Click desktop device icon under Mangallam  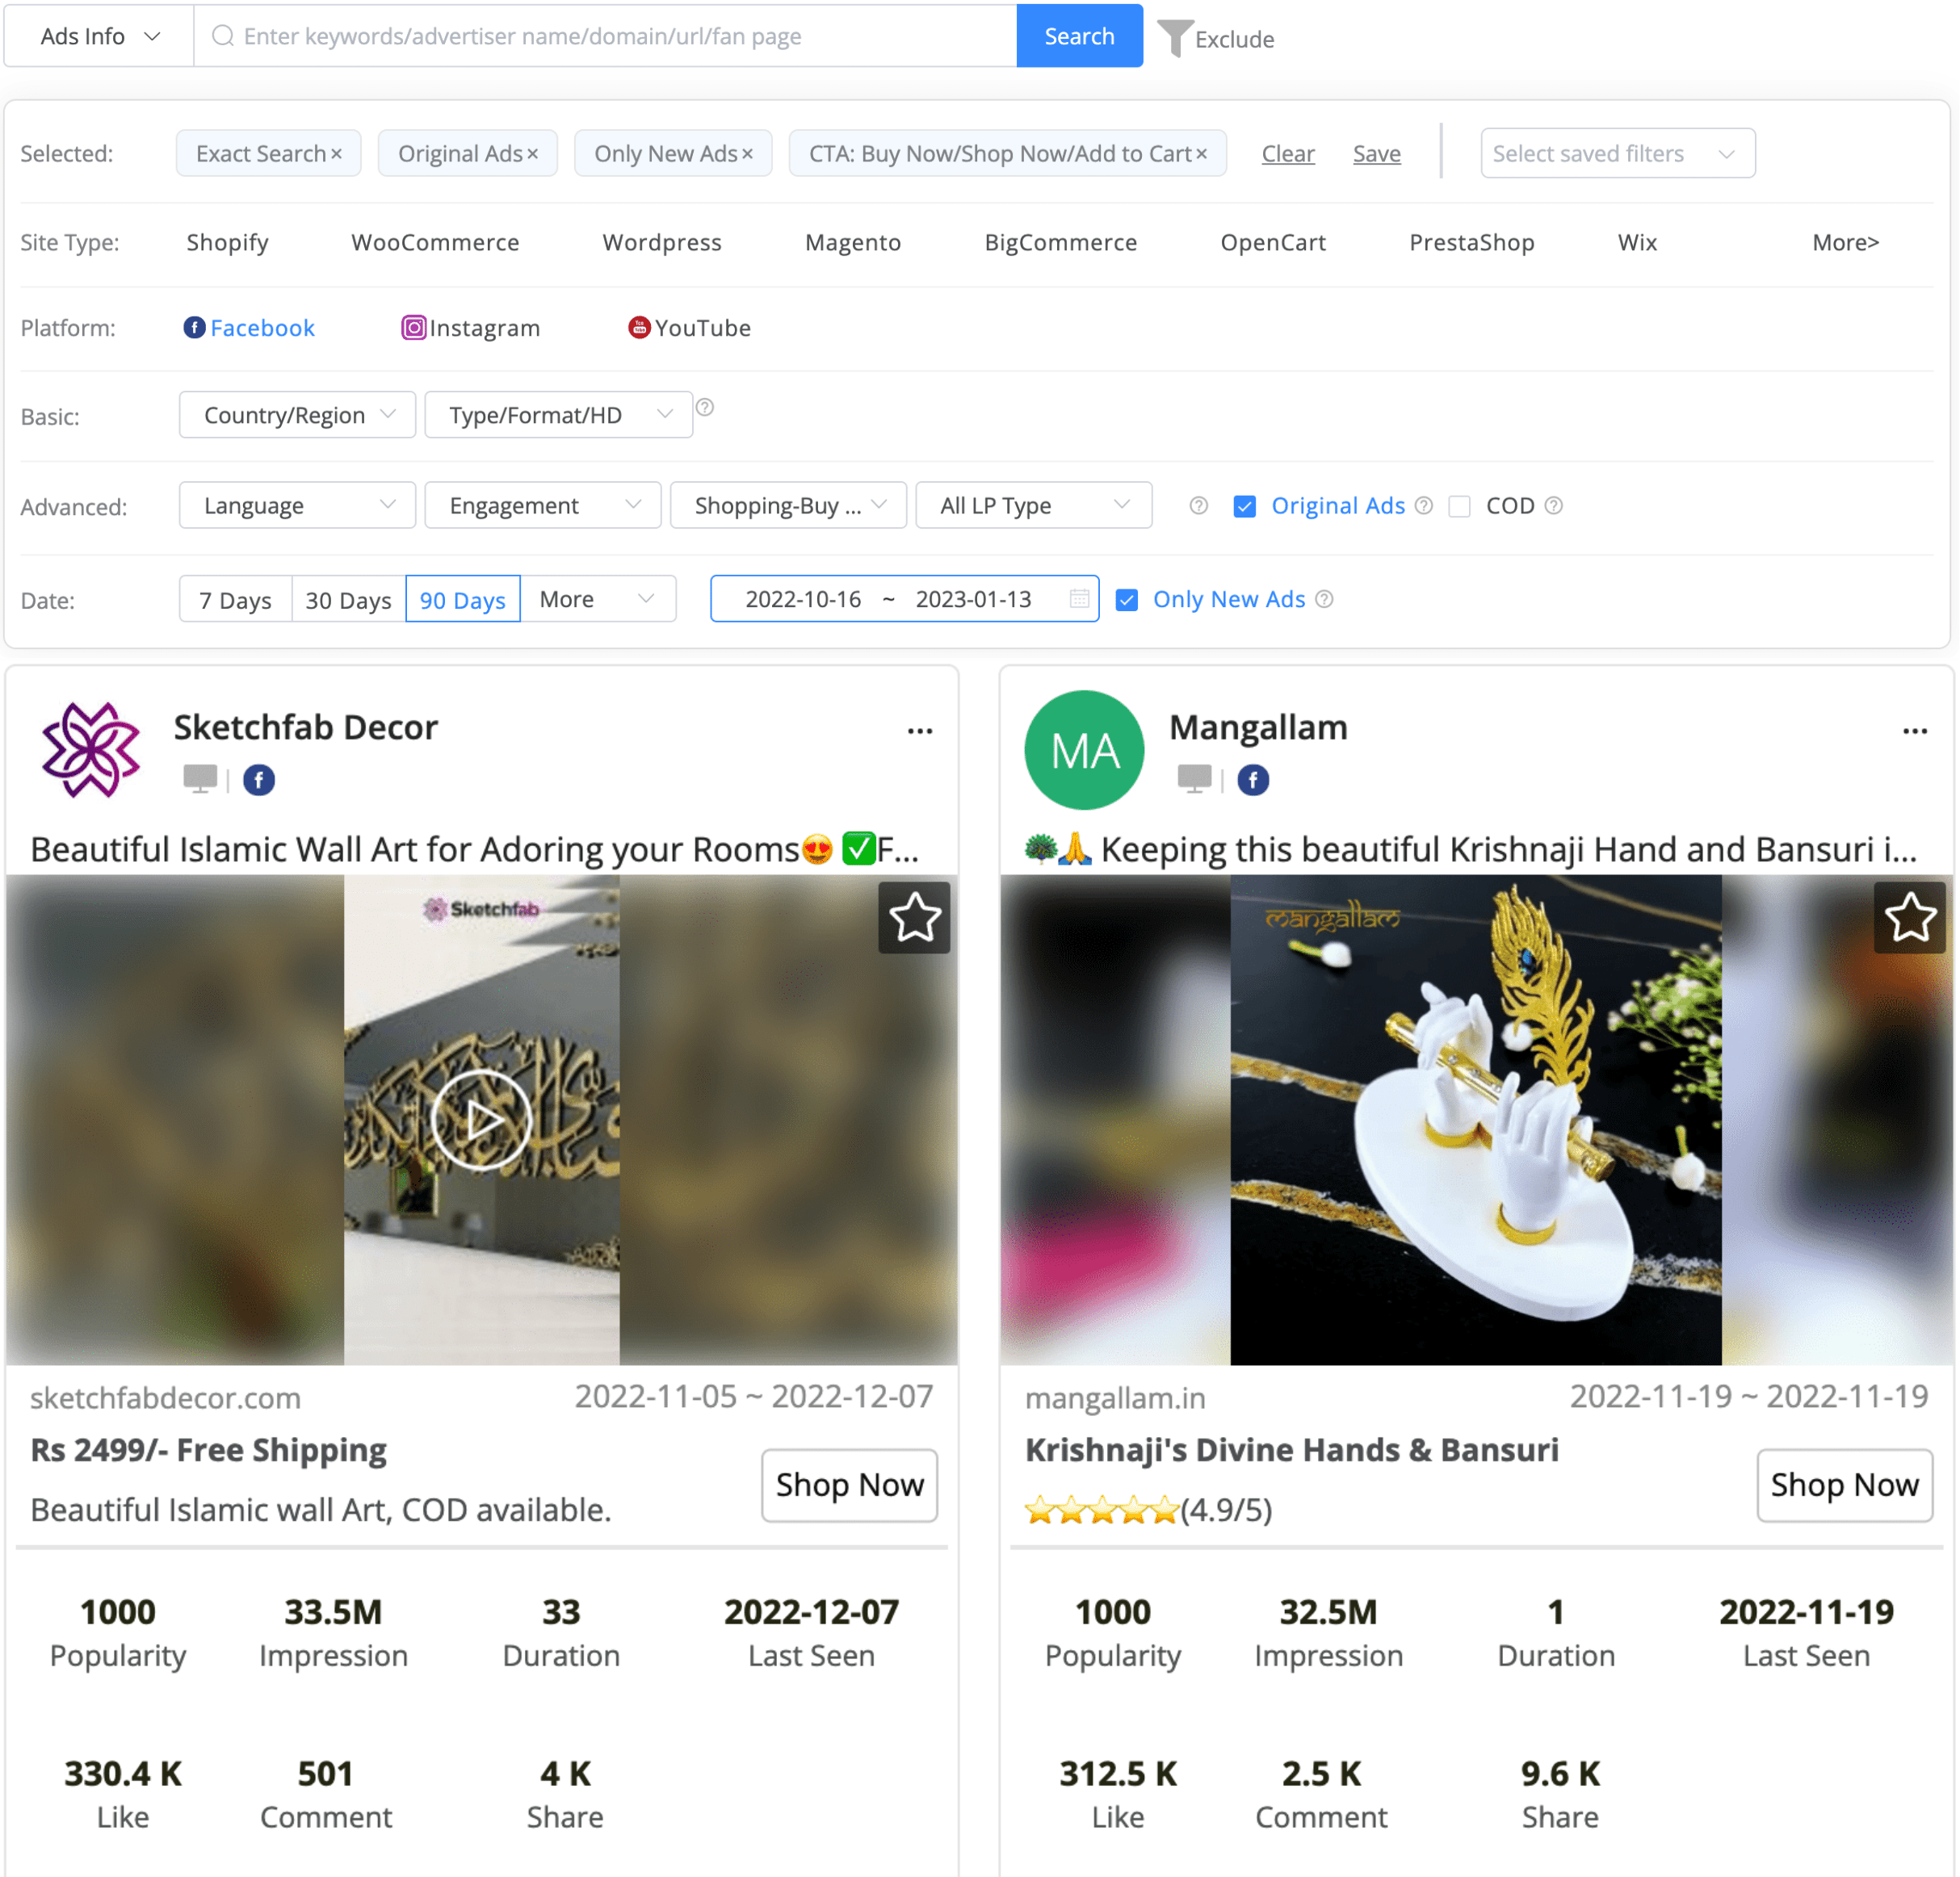pos(1194,778)
